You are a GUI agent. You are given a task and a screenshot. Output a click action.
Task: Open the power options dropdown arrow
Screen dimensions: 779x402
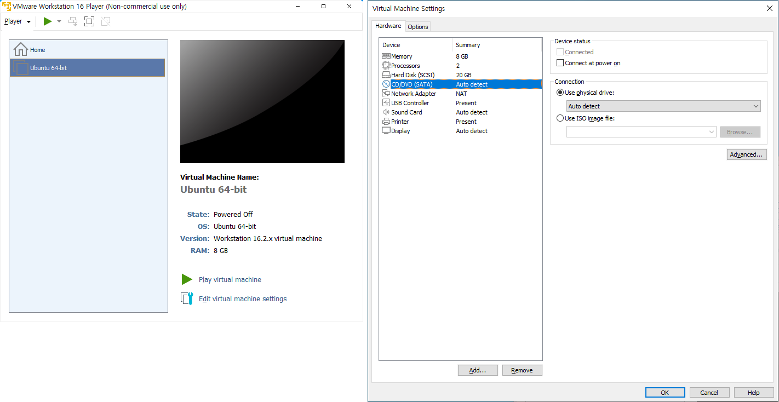(x=59, y=21)
